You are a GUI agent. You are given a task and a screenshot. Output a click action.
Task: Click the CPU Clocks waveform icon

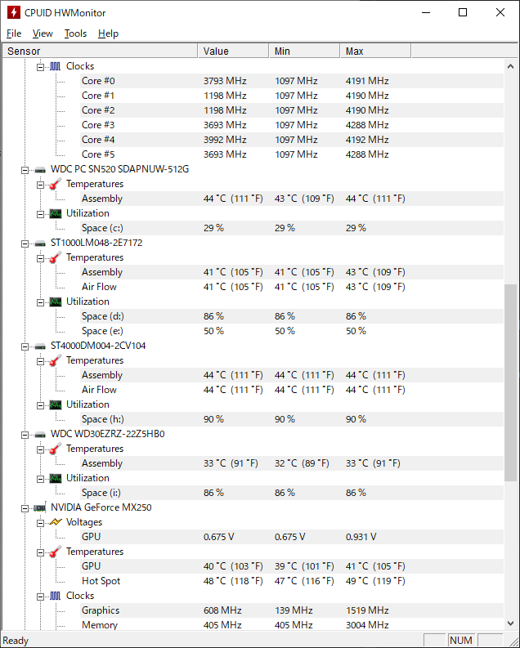pyautogui.click(x=56, y=66)
